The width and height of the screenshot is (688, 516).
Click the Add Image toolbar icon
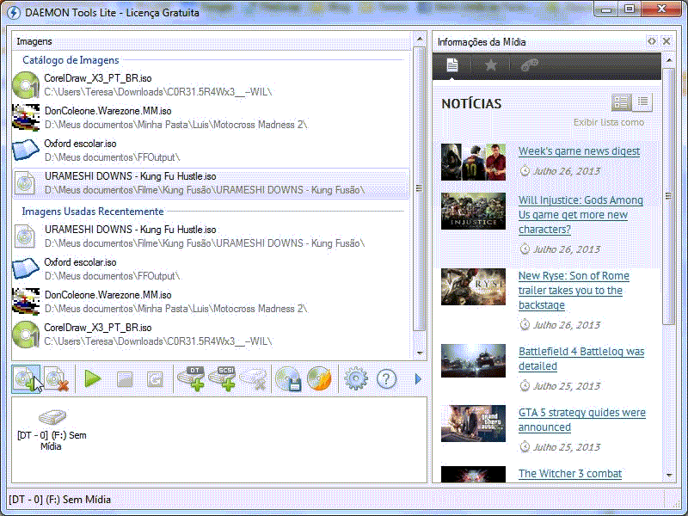point(26,378)
